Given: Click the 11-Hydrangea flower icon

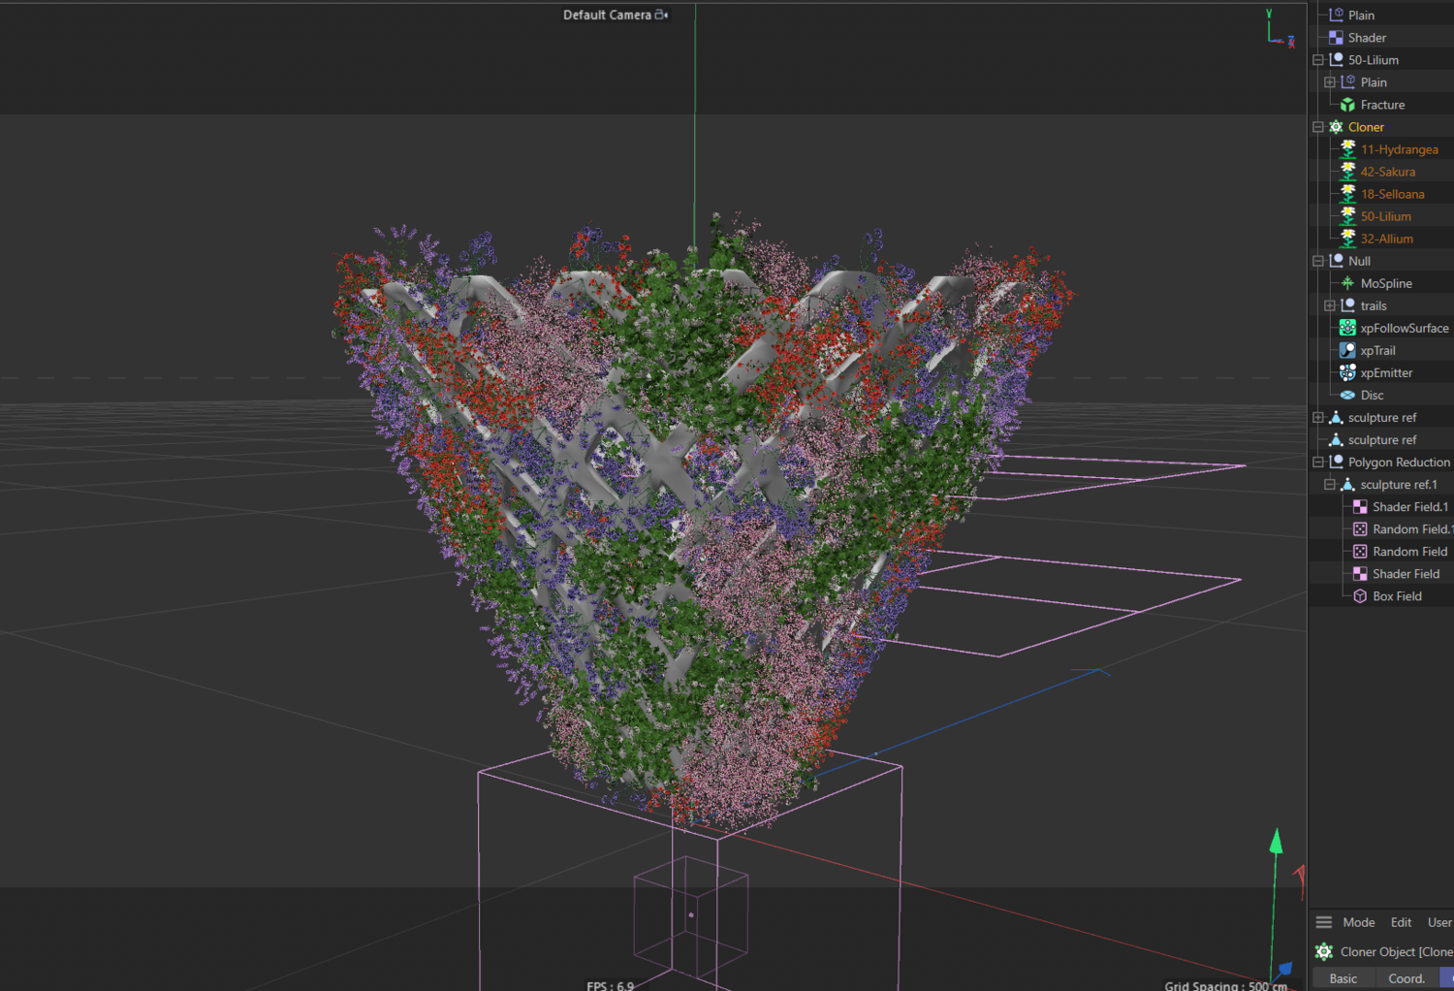Looking at the screenshot, I should 1347,149.
